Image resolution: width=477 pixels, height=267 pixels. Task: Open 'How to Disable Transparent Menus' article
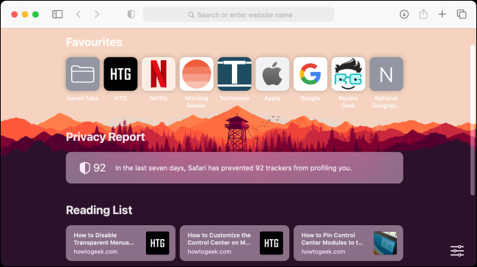point(120,243)
